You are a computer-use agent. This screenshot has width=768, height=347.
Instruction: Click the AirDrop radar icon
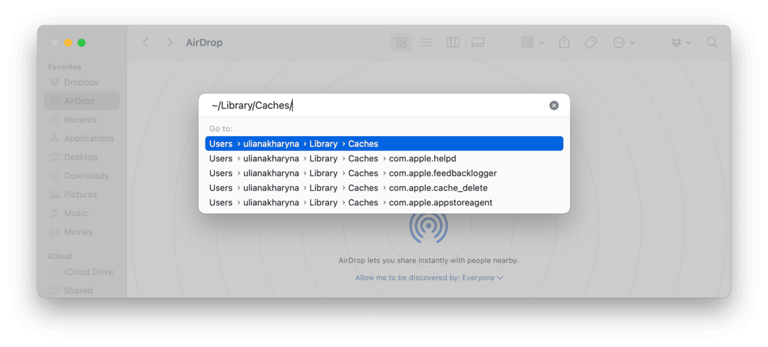point(429,228)
